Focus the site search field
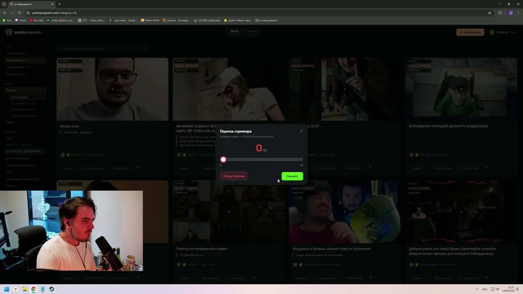Screen dimensions: 523x294 102,49
